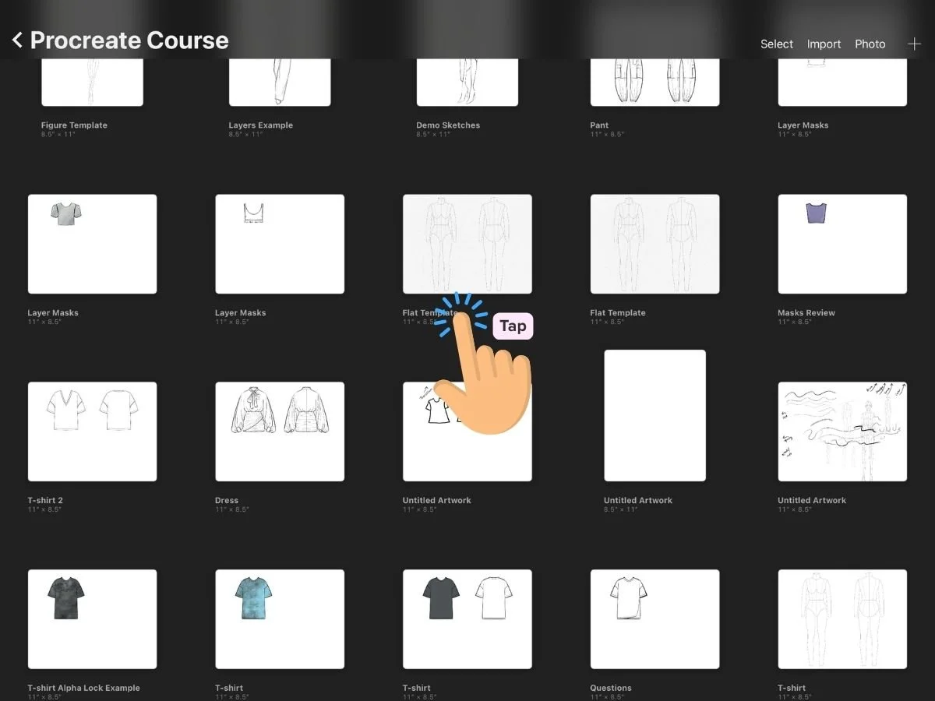Tap Photo in the gallery header
The height and width of the screenshot is (701, 935).
[870, 44]
